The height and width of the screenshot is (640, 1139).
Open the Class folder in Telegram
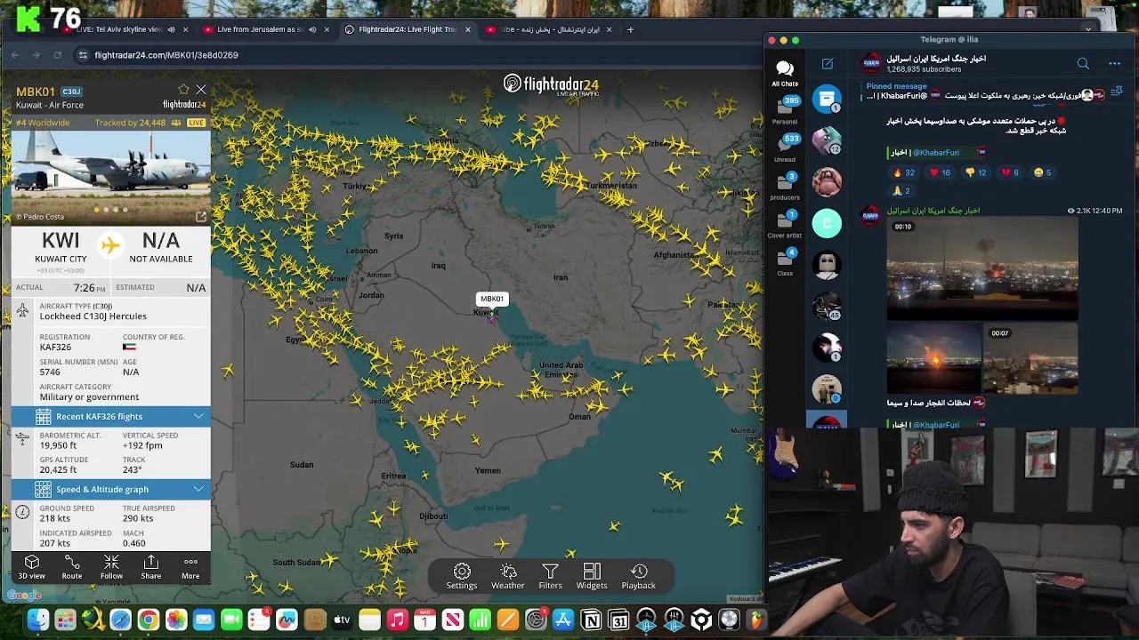tap(785, 262)
